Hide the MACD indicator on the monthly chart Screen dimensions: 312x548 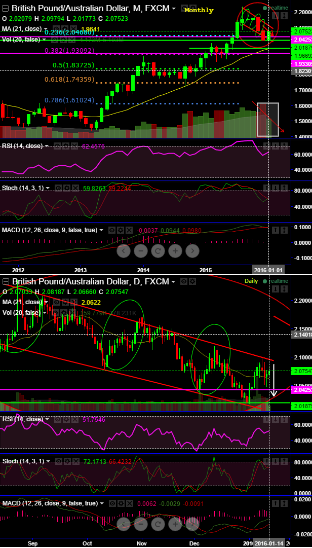tap(111, 230)
